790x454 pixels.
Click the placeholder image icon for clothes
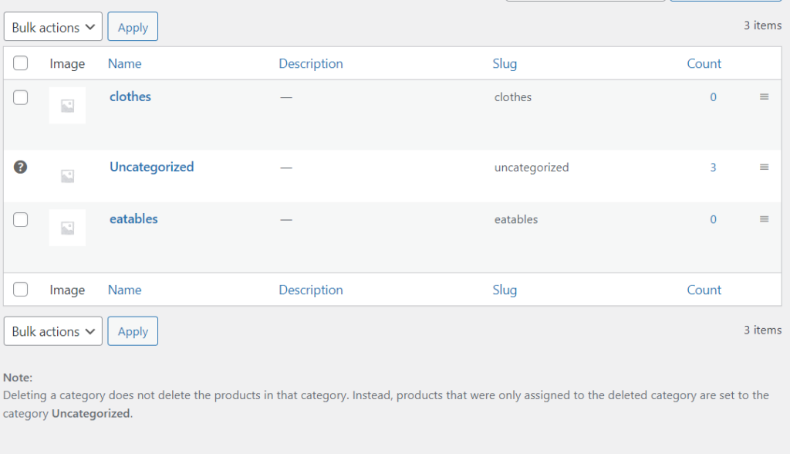(x=67, y=106)
